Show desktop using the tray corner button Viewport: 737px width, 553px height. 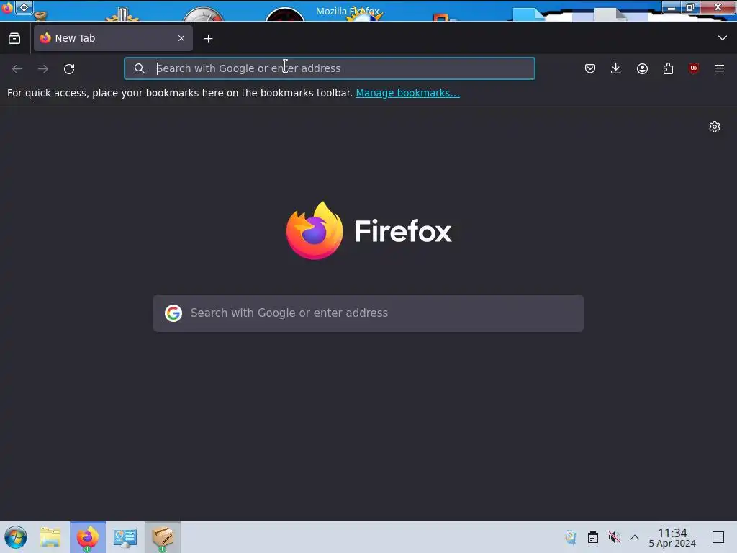pos(718,537)
